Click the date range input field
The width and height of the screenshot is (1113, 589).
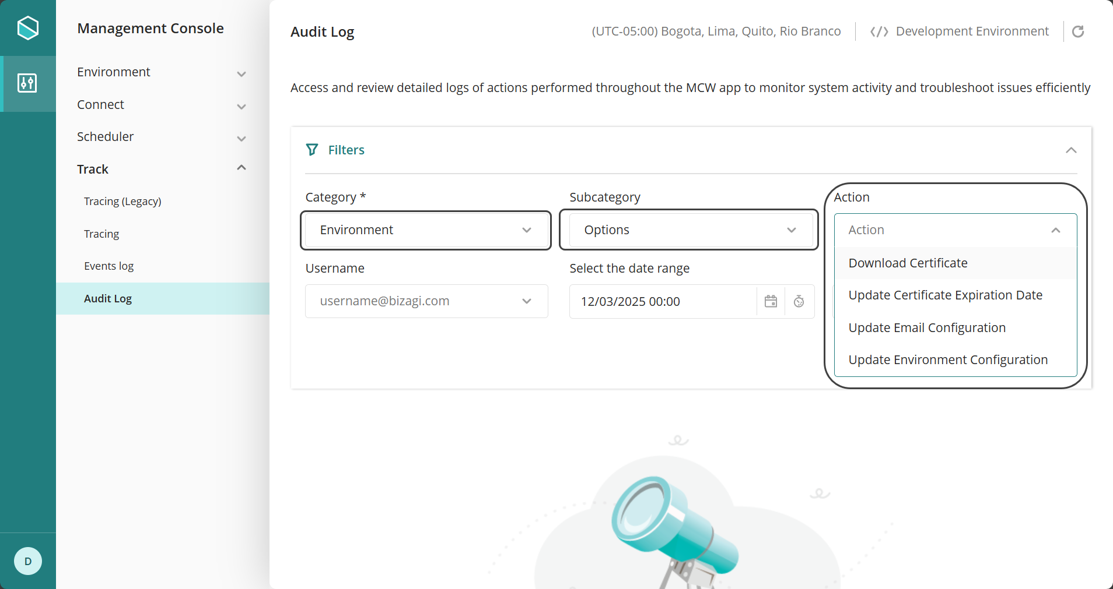pyautogui.click(x=662, y=302)
